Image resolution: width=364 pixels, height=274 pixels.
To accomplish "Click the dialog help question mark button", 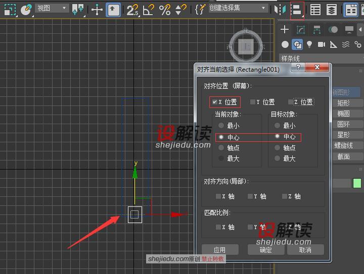I will pyautogui.click(x=298, y=68).
